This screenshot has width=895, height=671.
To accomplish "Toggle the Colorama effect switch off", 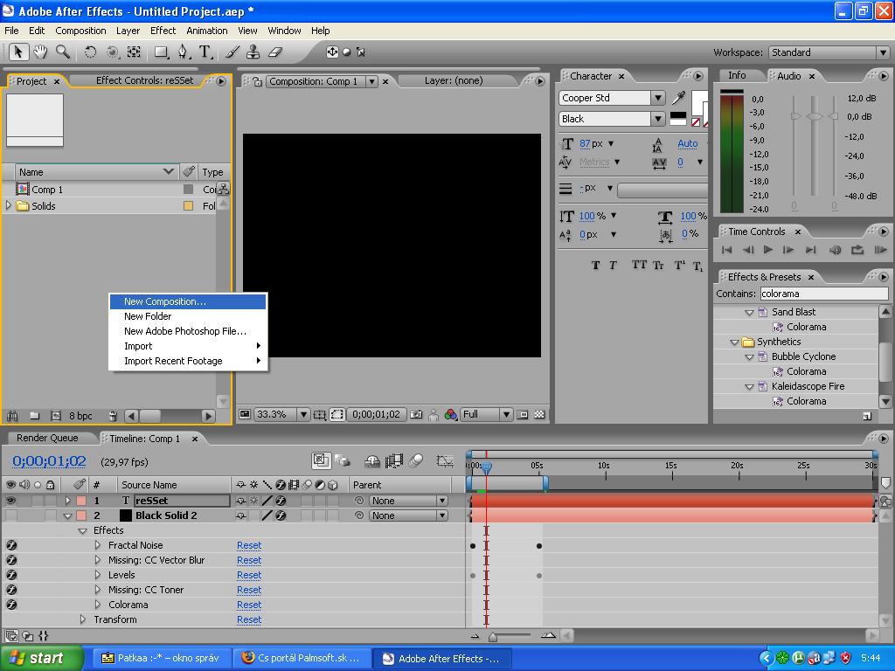I will tap(11, 605).
